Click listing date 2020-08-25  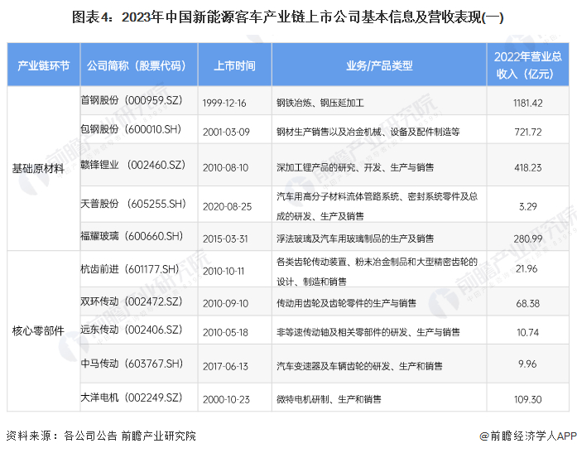[227, 206]
